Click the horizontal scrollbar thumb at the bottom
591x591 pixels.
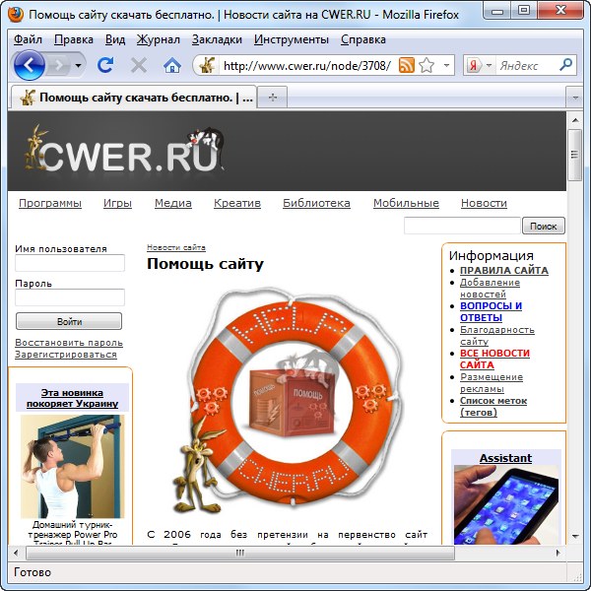coord(241,554)
